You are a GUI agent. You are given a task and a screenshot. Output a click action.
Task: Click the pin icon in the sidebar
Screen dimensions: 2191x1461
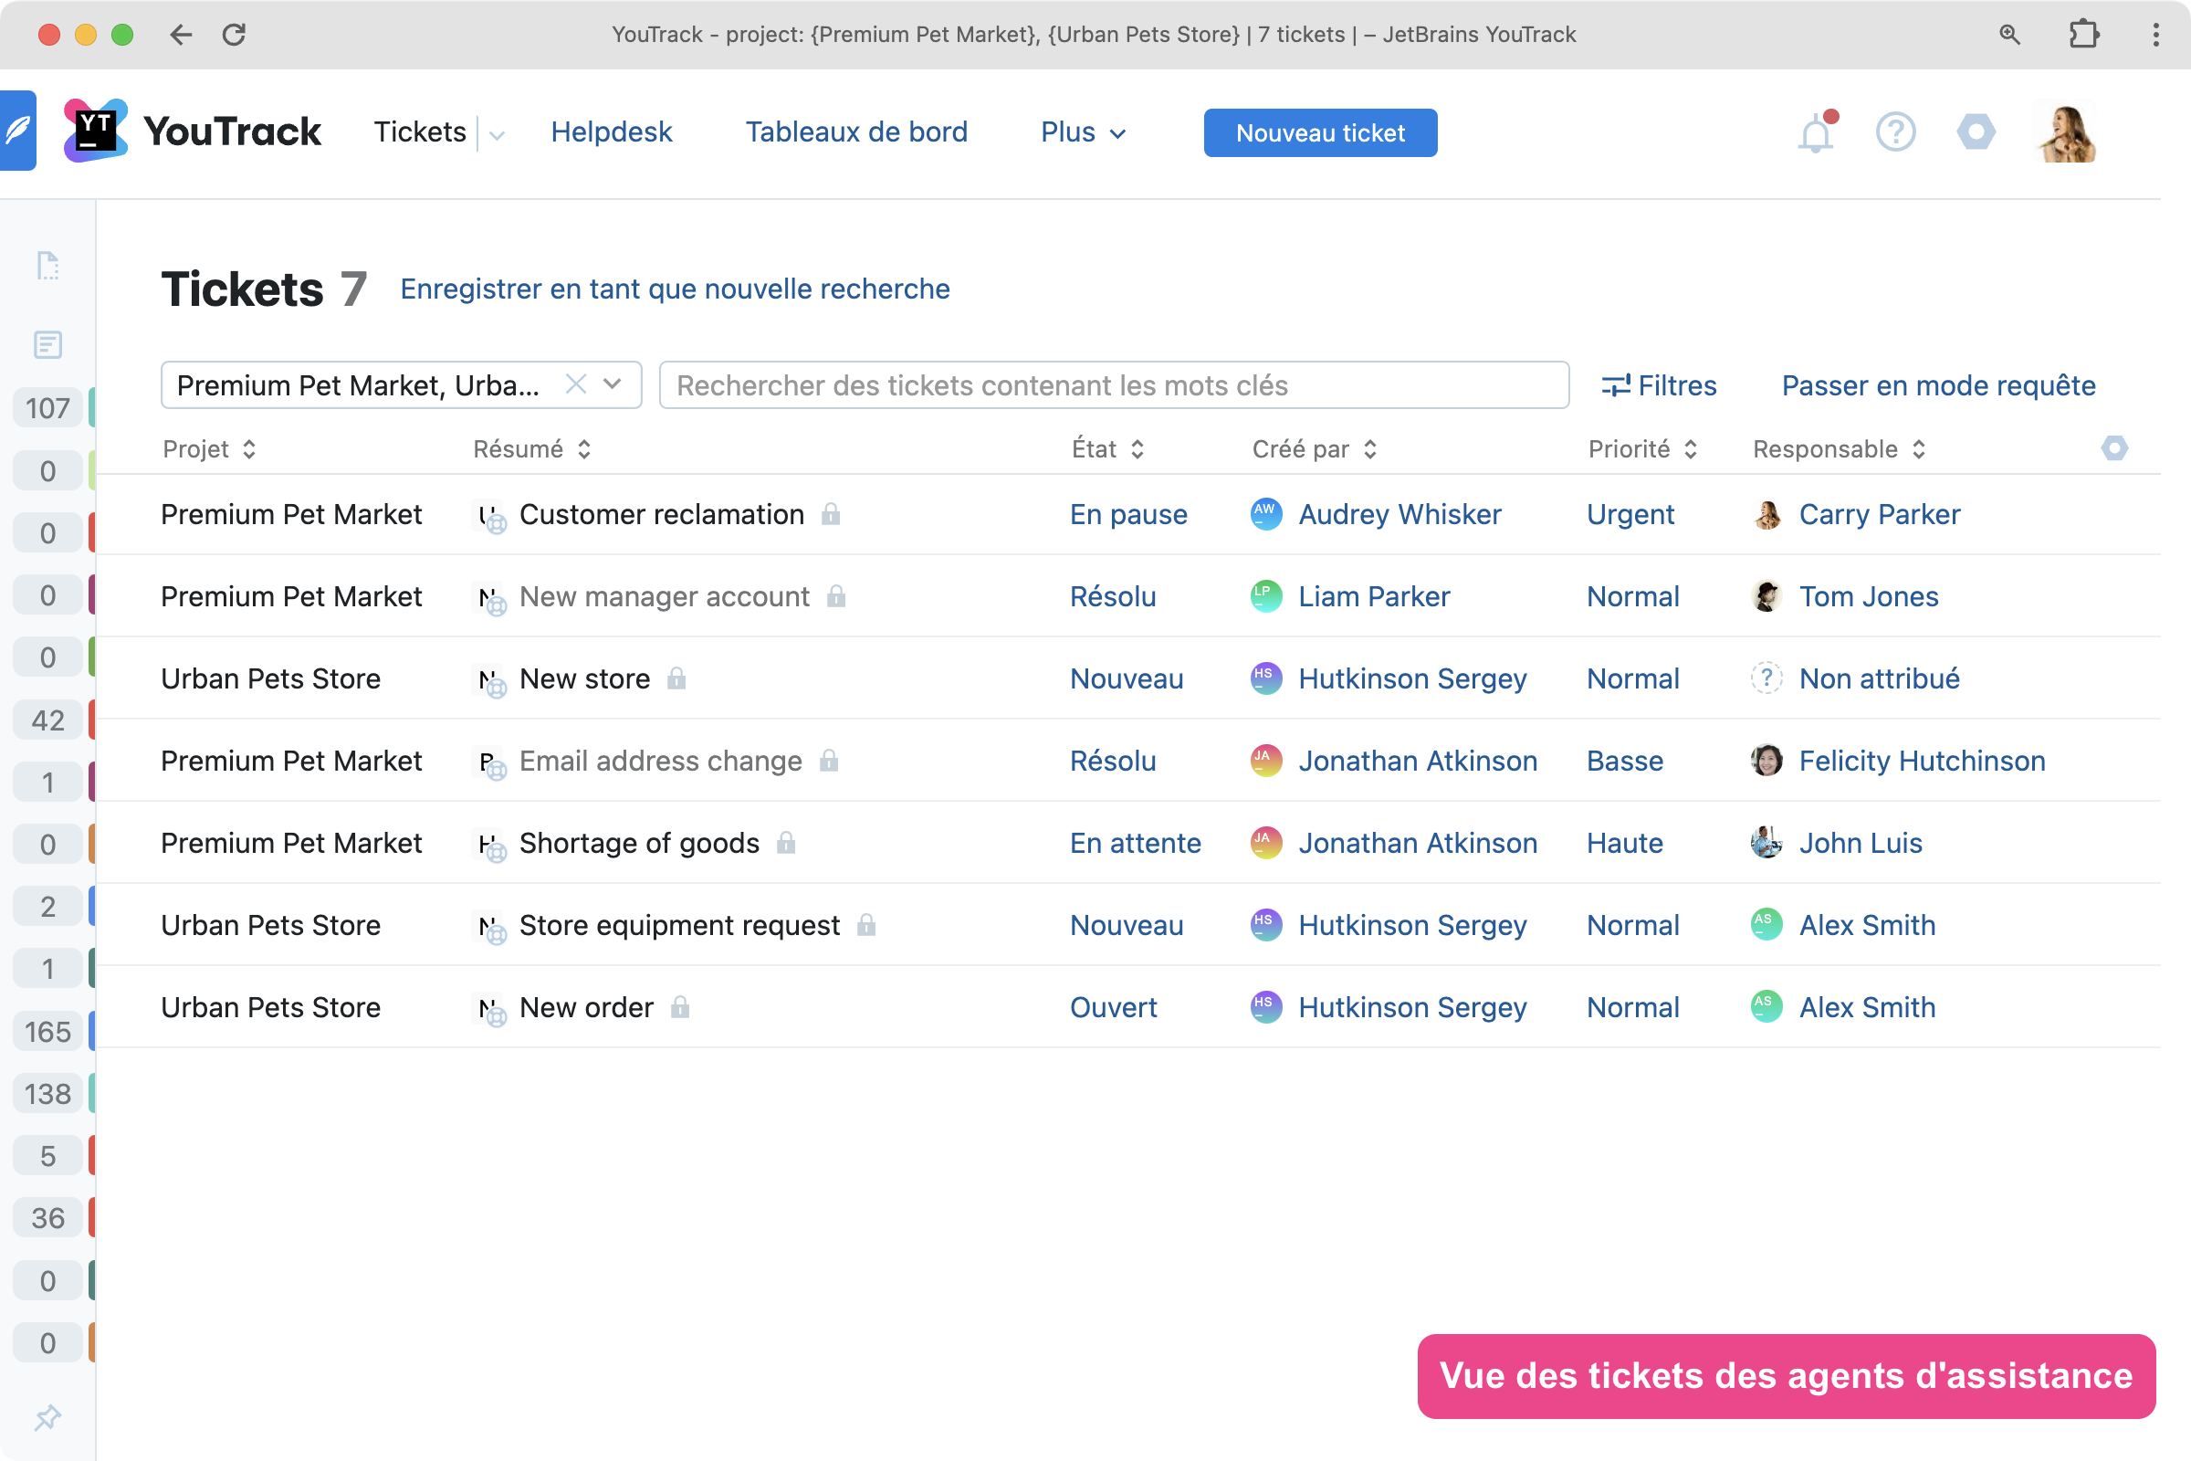47,1416
